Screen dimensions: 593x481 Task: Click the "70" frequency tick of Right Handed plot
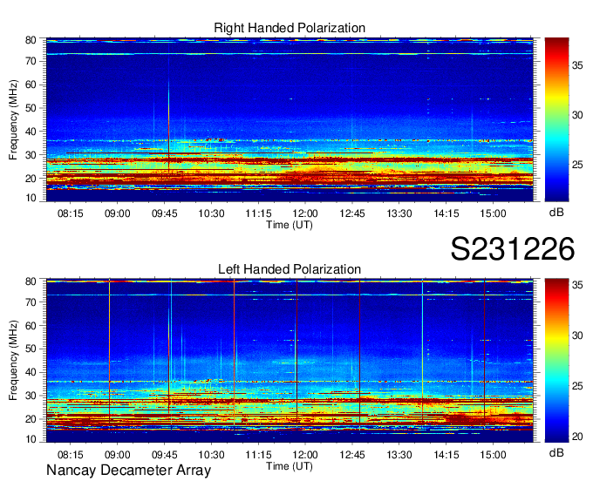coord(31,61)
